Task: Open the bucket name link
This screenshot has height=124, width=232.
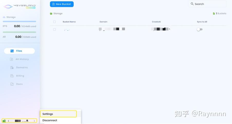Action: pos(67,30)
